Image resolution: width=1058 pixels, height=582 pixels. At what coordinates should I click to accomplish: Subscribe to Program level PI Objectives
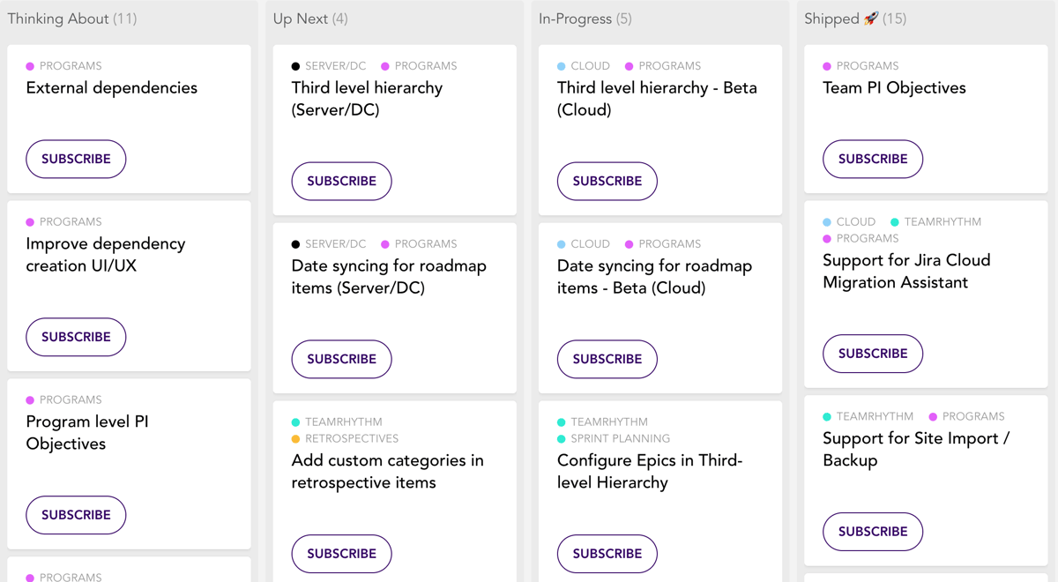pyautogui.click(x=76, y=515)
